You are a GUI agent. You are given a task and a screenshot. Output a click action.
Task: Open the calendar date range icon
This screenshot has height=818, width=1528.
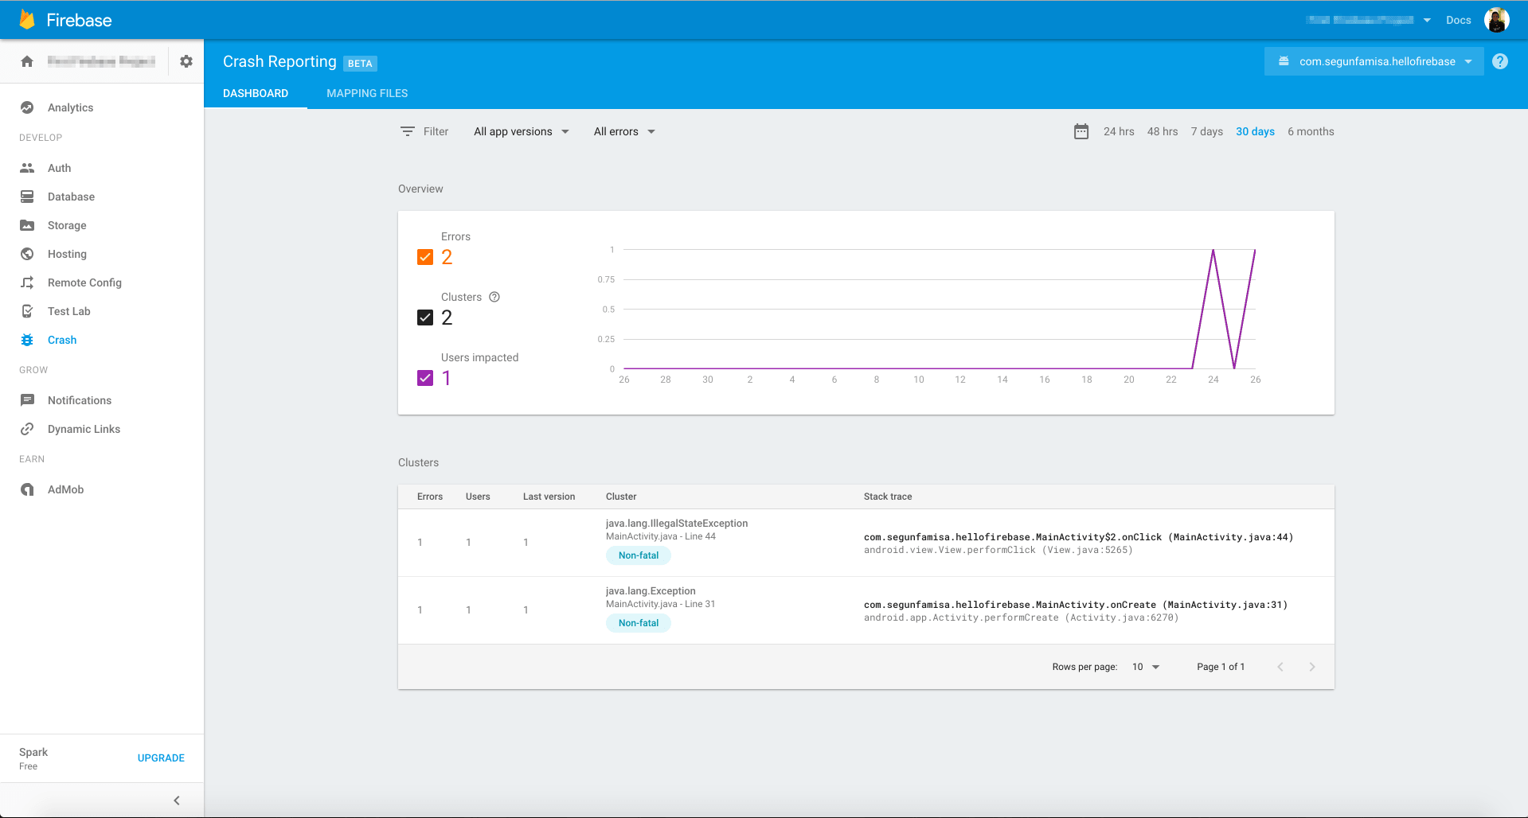[1081, 131]
